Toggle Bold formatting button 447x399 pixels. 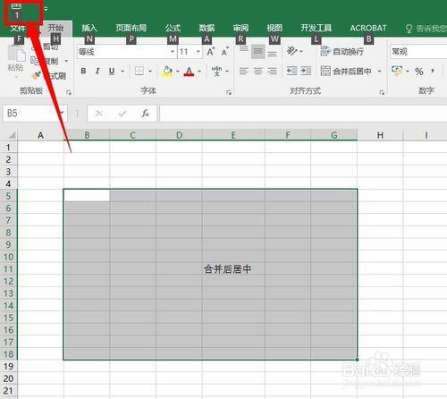tap(83, 71)
